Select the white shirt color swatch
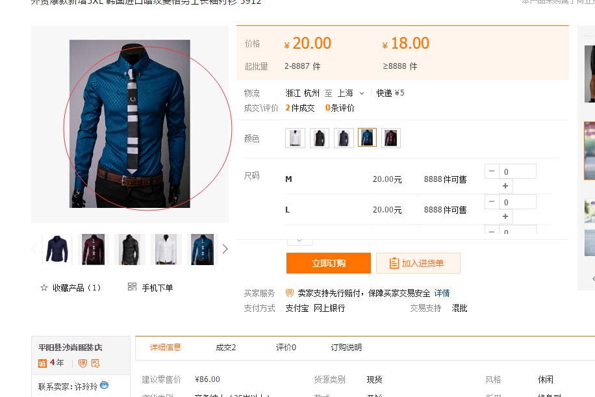595x397 pixels. (x=295, y=138)
